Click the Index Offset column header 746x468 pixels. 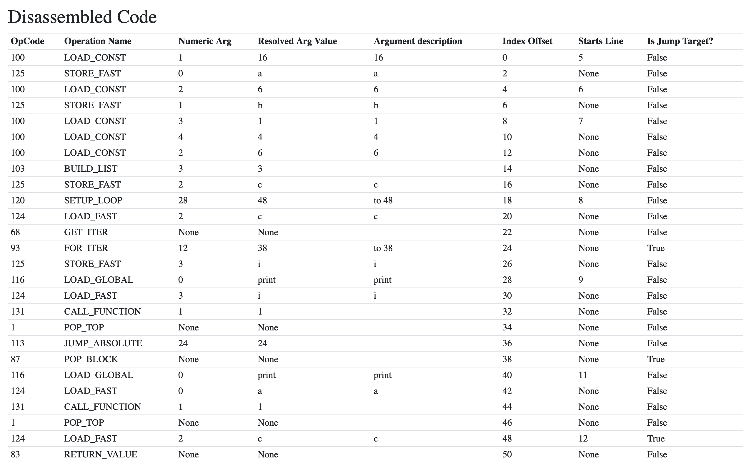coord(527,41)
